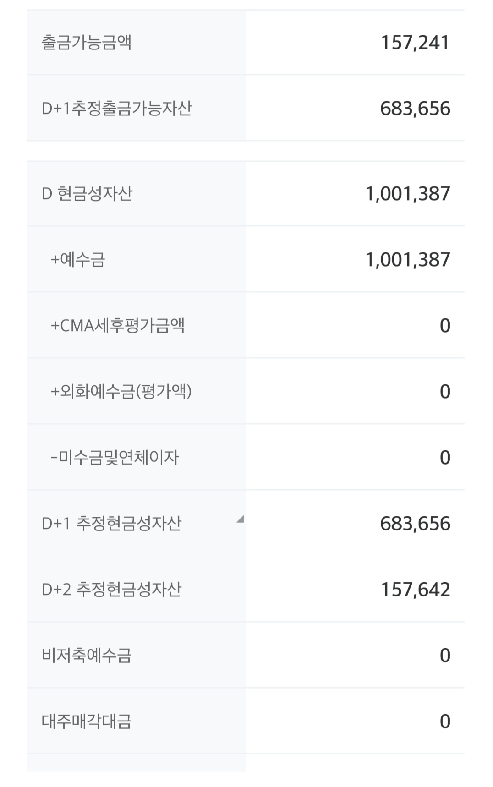Click the +예수금 value 1,001,387

pos(408,260)
